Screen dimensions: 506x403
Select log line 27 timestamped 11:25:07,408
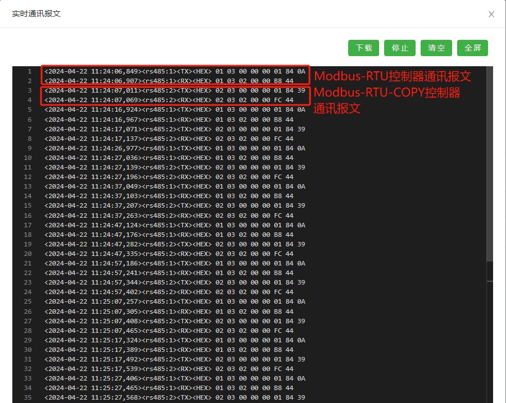click(175, 321)
